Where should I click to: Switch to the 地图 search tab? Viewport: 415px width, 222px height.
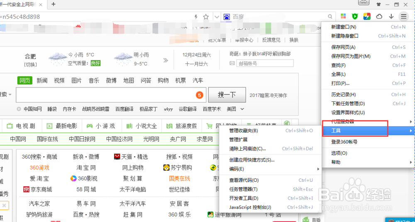tap(129, 81)
